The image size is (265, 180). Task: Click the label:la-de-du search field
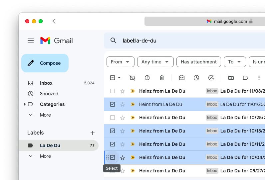click(184, 41)
